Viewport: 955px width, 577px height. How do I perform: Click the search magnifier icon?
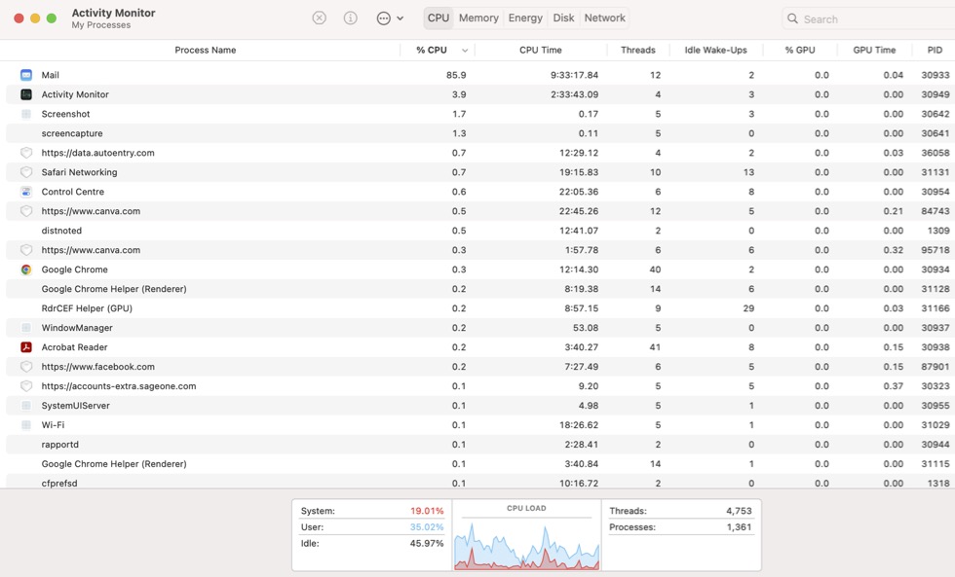[x=792, y=18]
